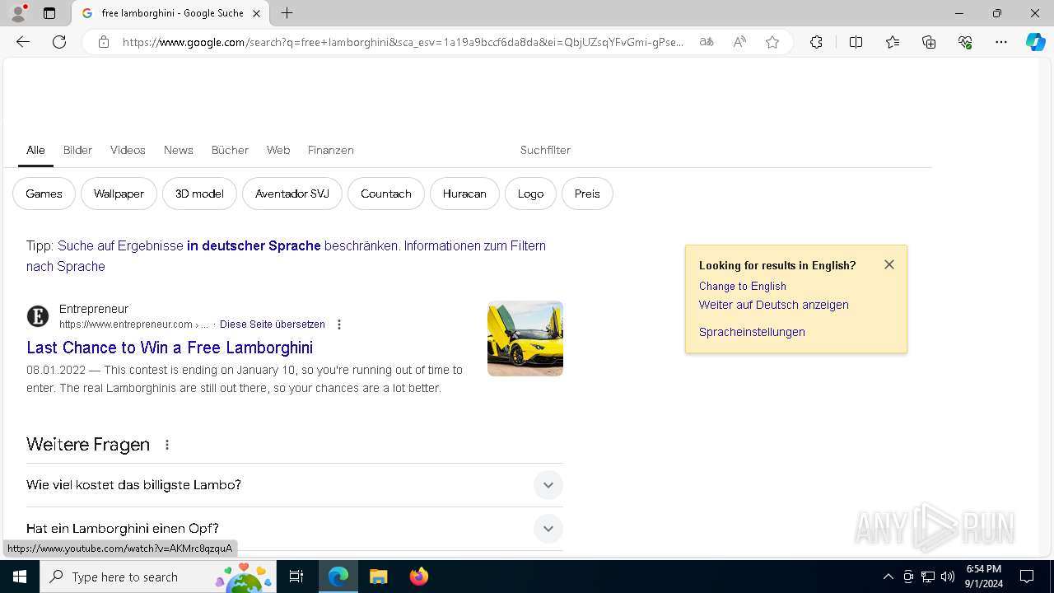Select the Games filter chip
The height and width of the screenshot is (593, 1054).
click(x=44, y=194)
